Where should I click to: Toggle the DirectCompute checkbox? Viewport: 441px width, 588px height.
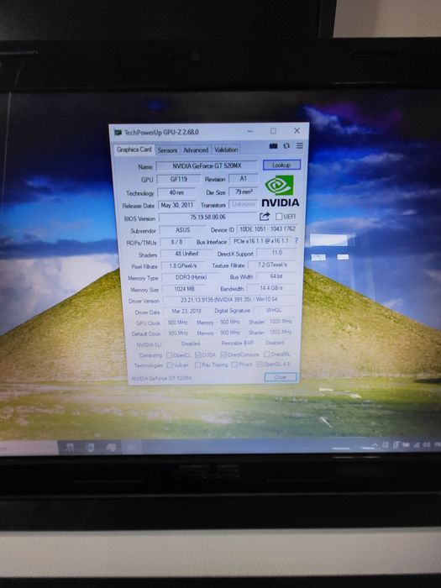pyautogui.click(x=224, y=354)
